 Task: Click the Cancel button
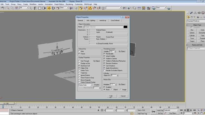pos(123,96)
